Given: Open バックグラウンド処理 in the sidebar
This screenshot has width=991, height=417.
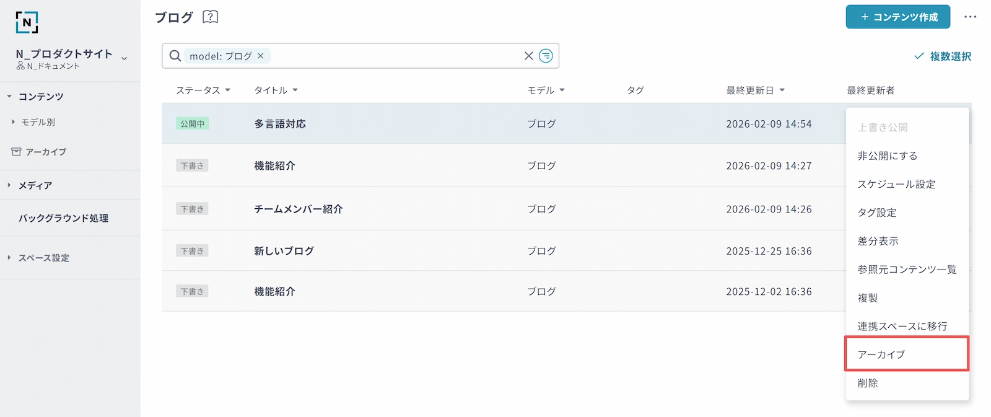Looking at the screenshot, I should (x=63, y=218).
